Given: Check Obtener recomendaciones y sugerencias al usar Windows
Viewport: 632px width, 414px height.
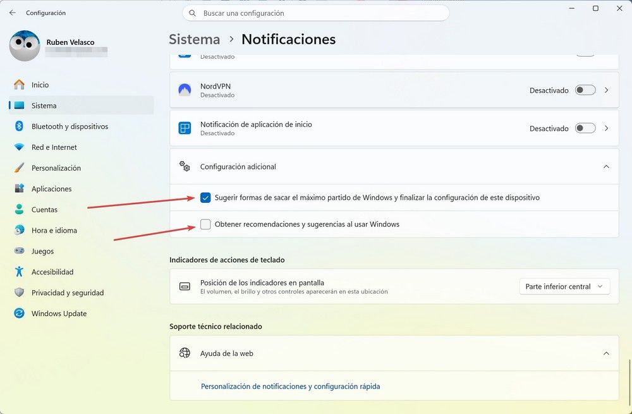Looking at the screenshot, I should coord(205,224).
